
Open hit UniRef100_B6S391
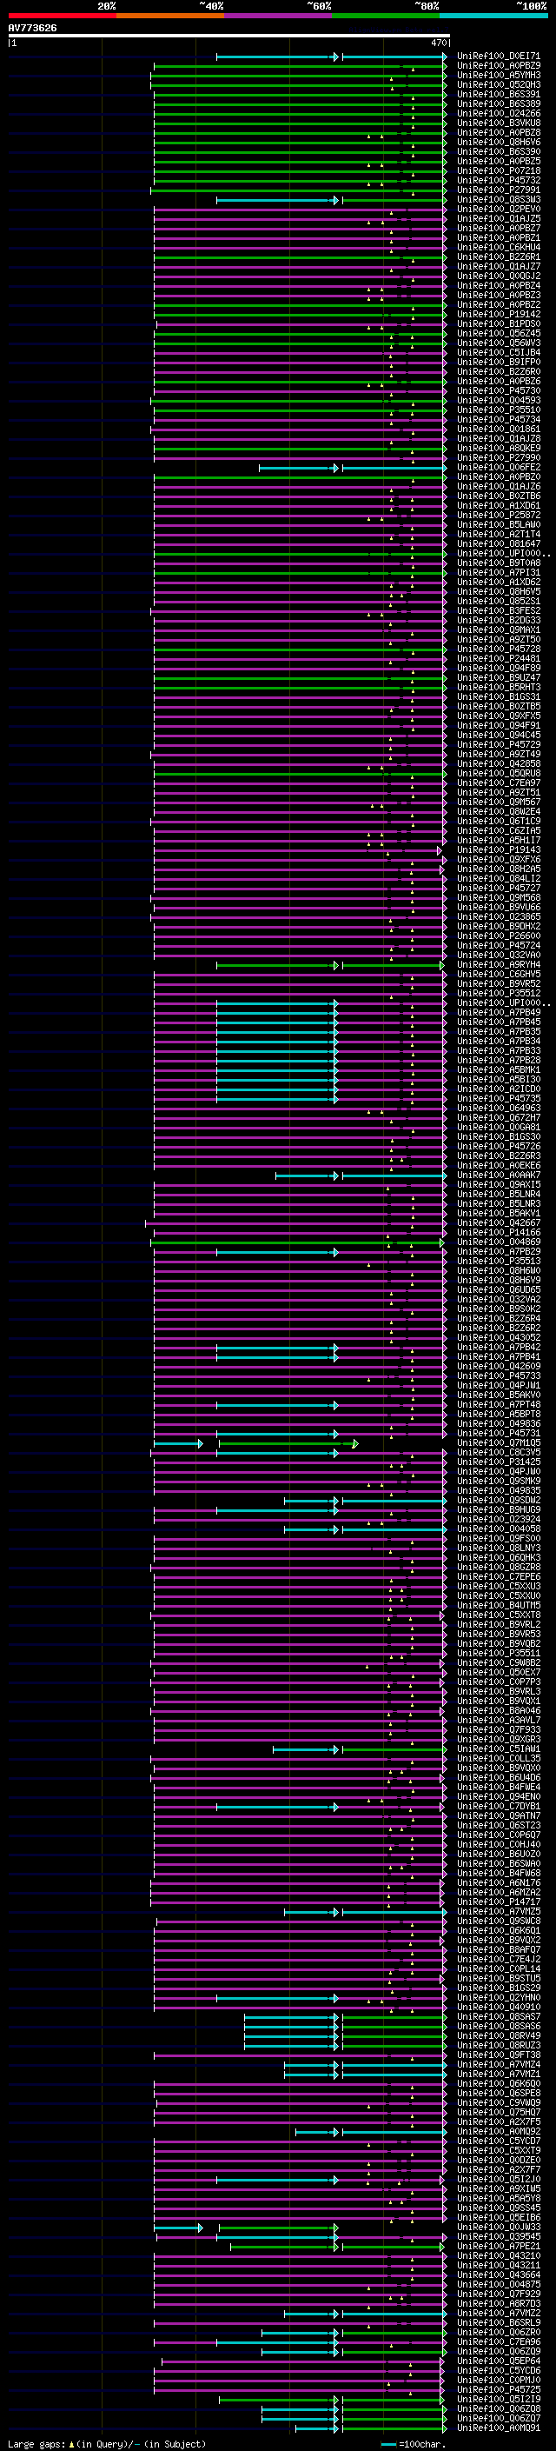point(498,95)
